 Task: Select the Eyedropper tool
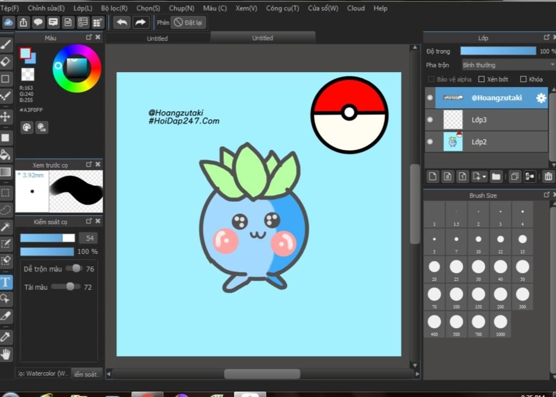pos(6,337)
